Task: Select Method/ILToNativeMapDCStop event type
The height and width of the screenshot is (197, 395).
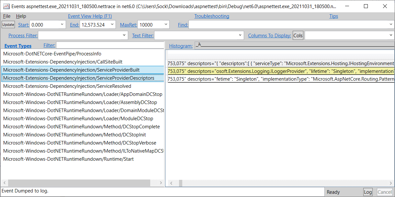Action: (83, 151)
